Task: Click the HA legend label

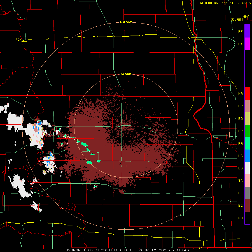Action: tap(241, 94)
